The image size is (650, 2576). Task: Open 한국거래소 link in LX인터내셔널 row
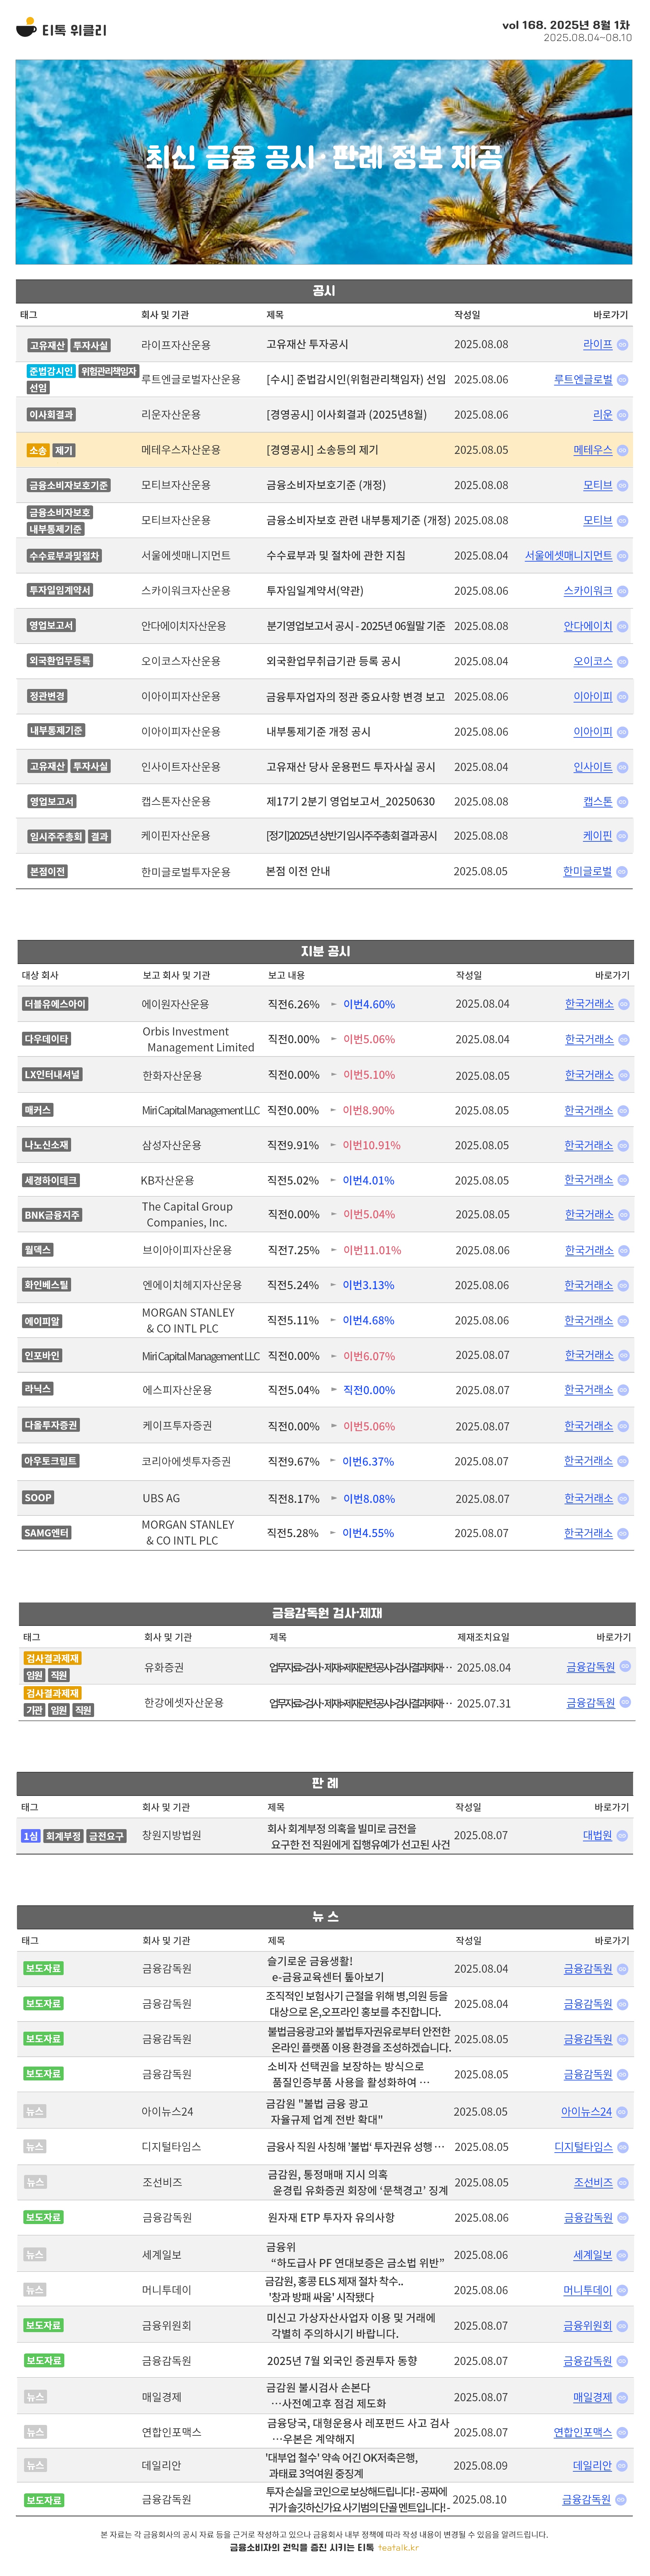coord(589,1075)
